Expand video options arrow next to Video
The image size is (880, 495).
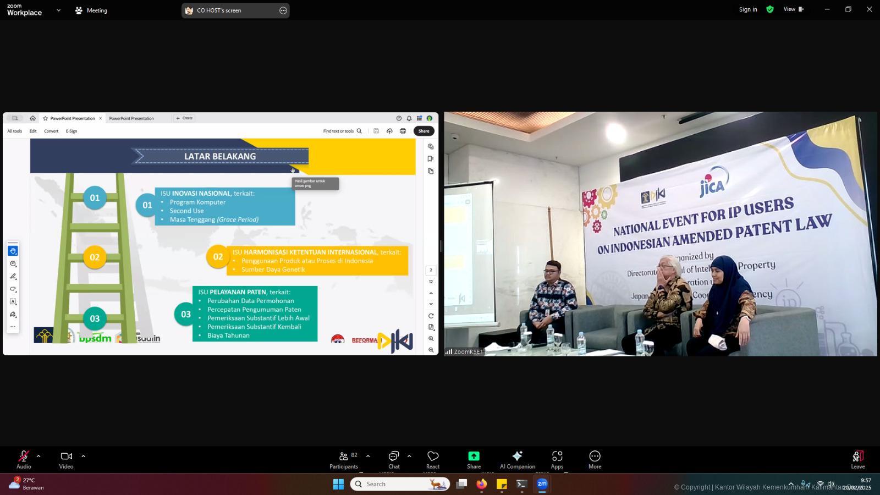[x=83, y=456]
